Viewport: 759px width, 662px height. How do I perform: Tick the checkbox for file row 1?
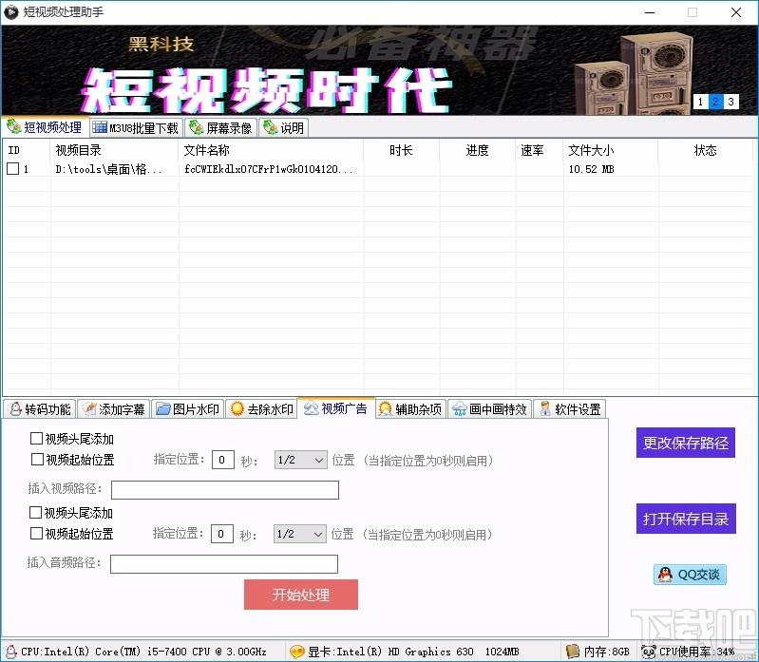point(13,169)
